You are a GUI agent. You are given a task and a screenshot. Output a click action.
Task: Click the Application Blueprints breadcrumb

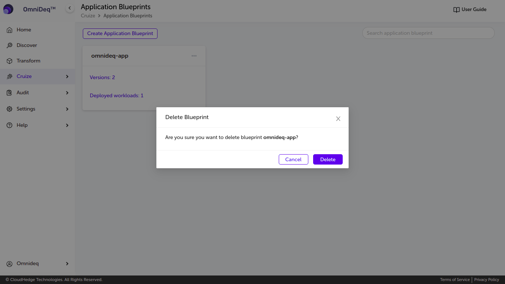click(128, 16)
